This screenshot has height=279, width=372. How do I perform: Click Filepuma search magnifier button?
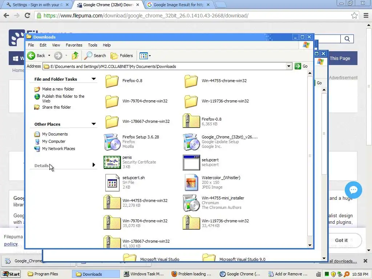pyautogui.click(x=347, y=39)
